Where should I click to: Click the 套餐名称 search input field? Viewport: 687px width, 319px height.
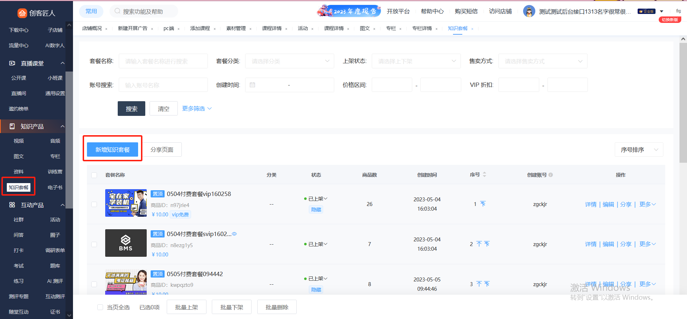point(163,61)
